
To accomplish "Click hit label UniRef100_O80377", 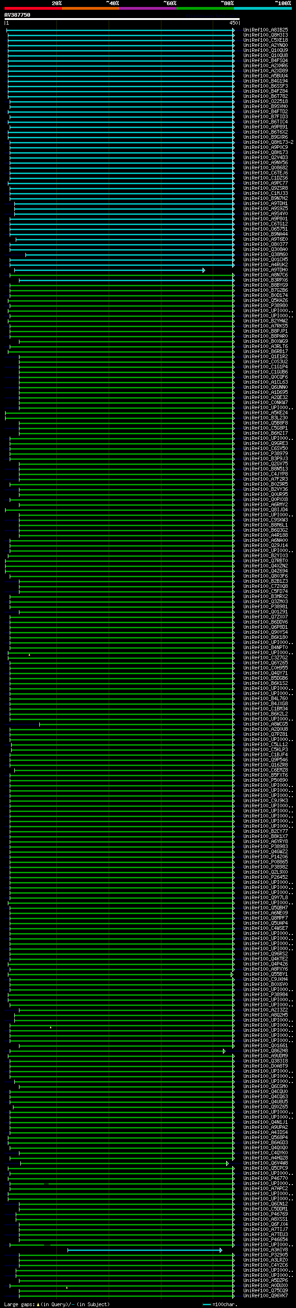I will pyautogui.click(x=265, y=244).
